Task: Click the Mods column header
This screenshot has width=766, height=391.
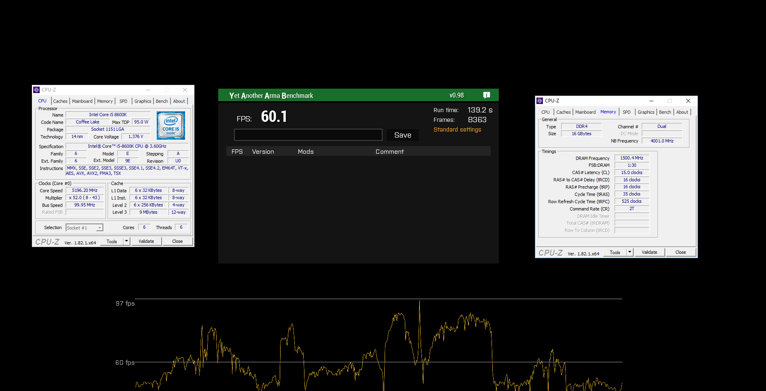Action: 305,151
